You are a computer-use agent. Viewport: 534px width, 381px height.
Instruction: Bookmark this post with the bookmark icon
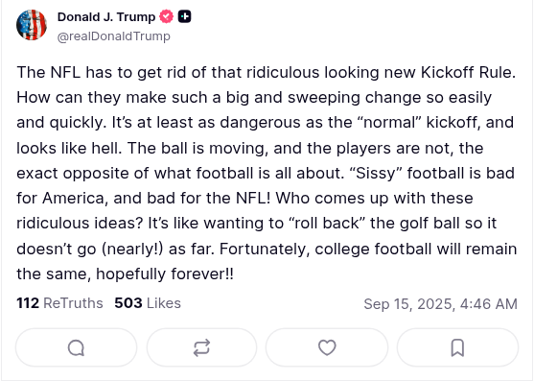tap(457, 348)
